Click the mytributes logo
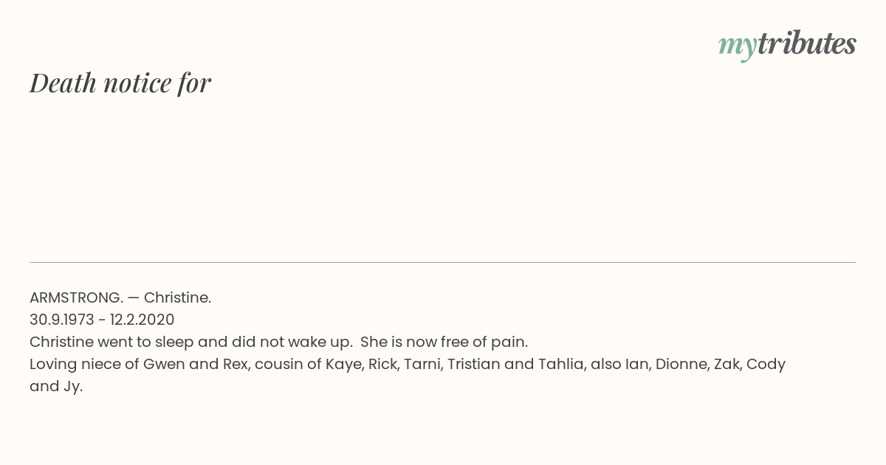 (x=787, y=46)
